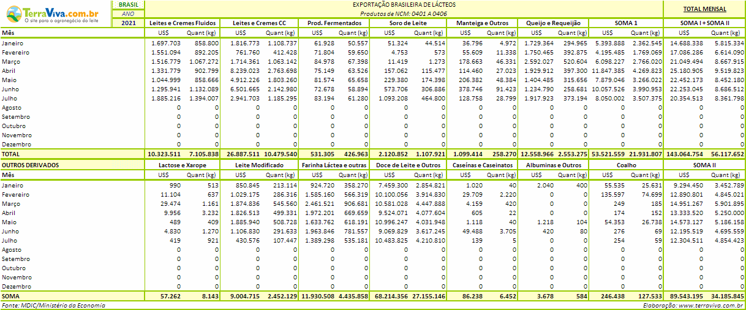Screen dimensions: 746x310
Task: Select the grand total 143.064.754
Action: [684, 154]
